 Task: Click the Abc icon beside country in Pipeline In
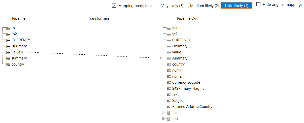point(8,65)
